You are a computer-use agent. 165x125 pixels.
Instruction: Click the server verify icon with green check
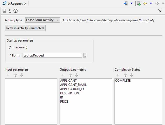[139, 3]
